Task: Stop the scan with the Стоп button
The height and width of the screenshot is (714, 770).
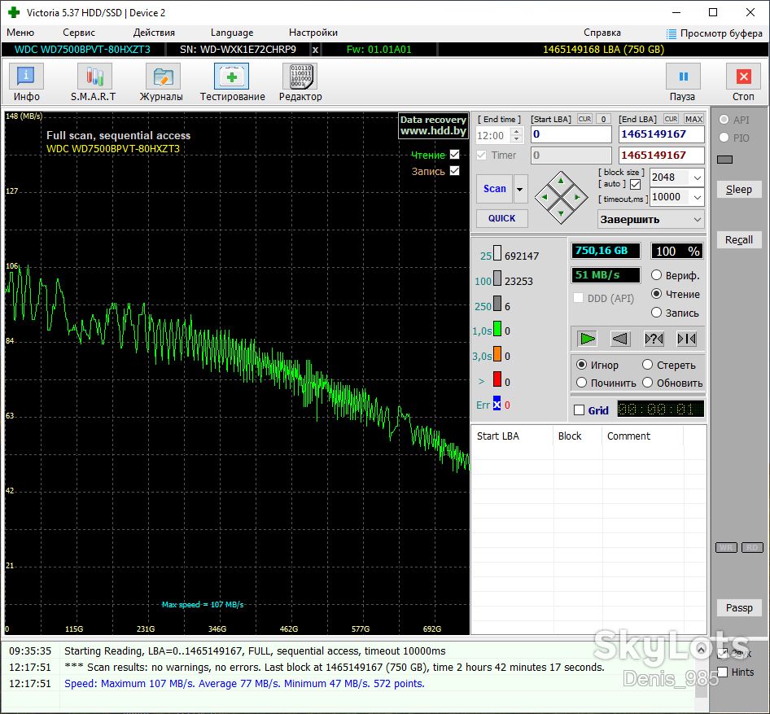Action: (743, 82)
